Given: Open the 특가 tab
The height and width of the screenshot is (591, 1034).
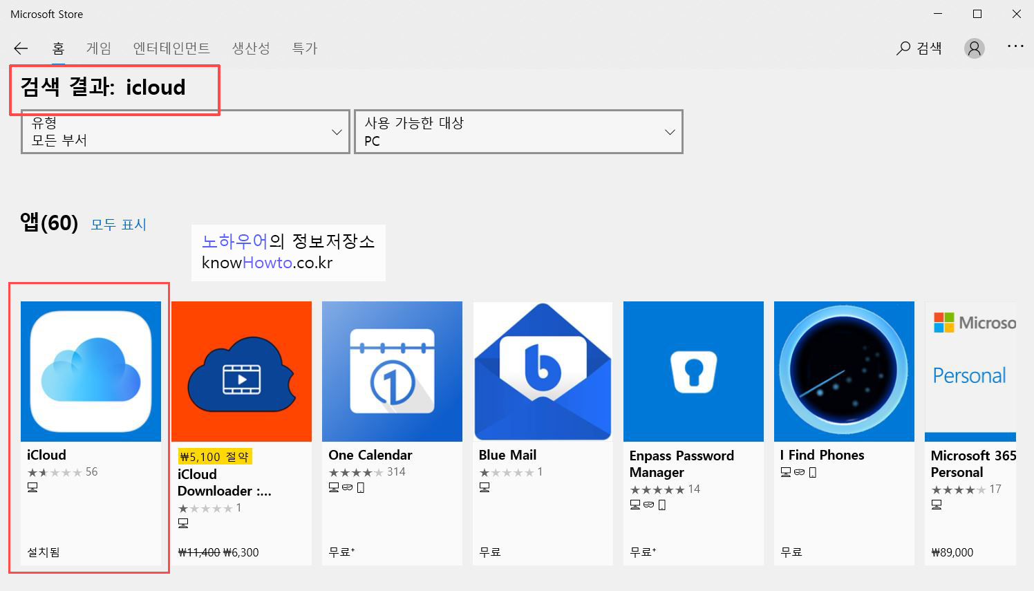Looking at the screenshot, I should coord(304,48).
